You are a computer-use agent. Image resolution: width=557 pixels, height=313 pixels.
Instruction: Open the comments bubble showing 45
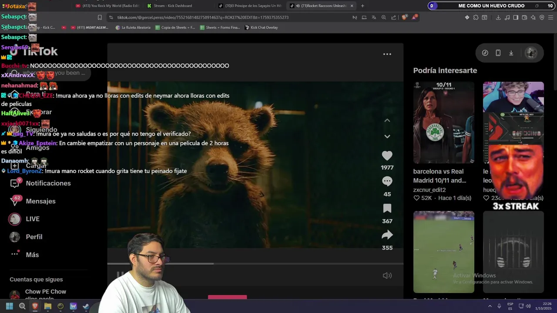coord(387,181)
